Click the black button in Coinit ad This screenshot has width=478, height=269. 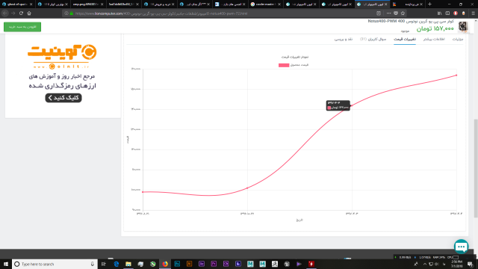(x=63, y=98)
